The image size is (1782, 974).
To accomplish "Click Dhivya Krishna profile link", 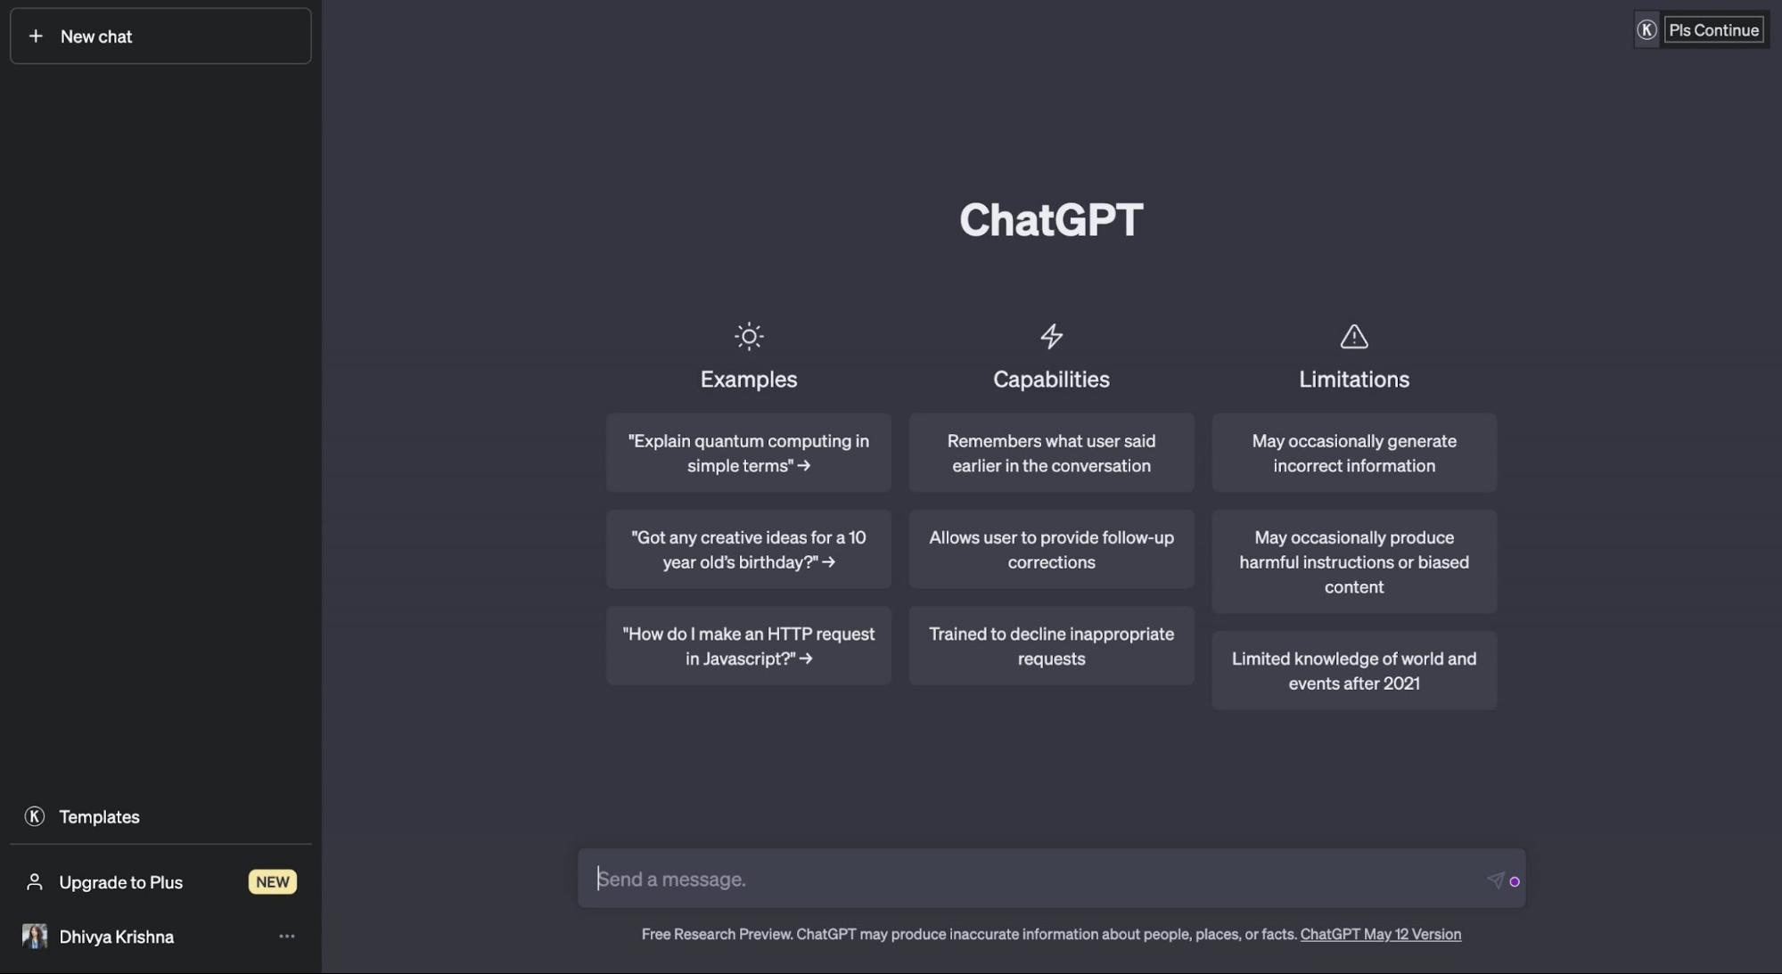I will click(117, 936).
